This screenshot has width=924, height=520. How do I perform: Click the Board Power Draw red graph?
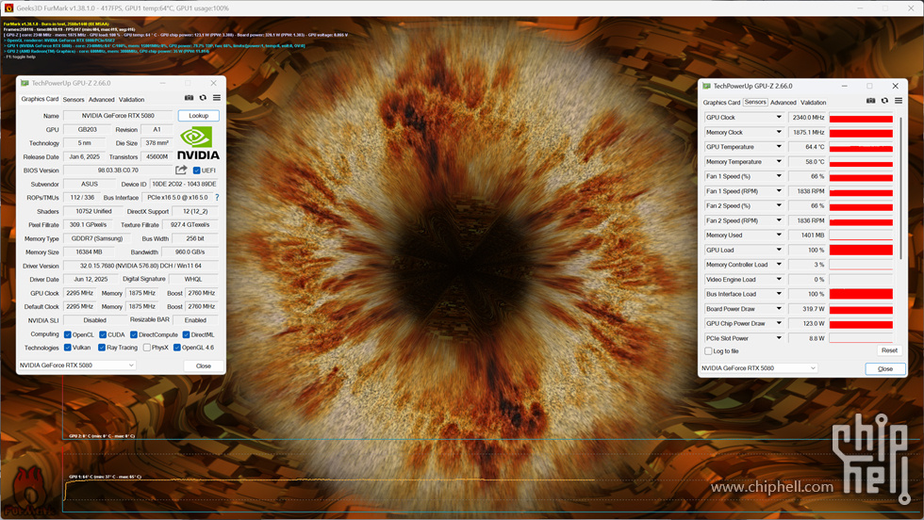coord(861,309)
